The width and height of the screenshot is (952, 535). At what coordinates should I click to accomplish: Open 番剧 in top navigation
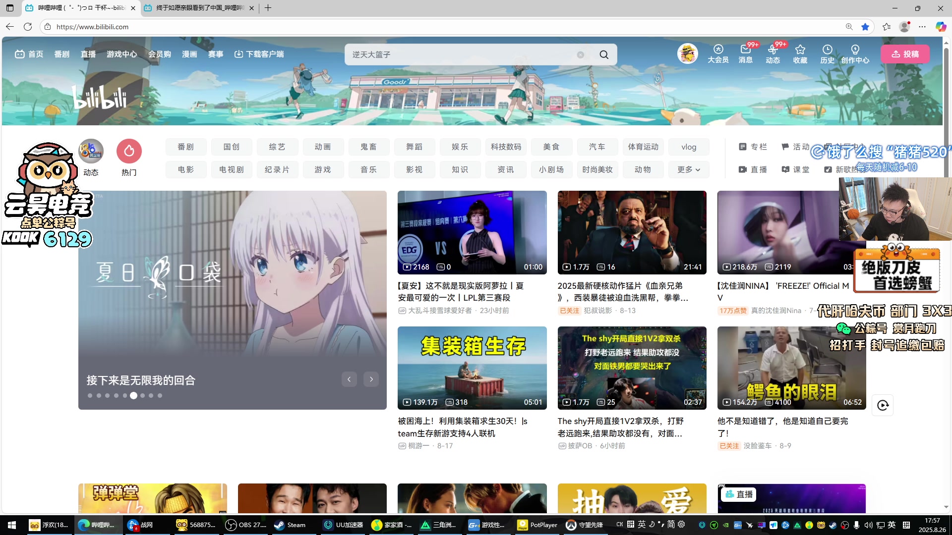[62, 54]
